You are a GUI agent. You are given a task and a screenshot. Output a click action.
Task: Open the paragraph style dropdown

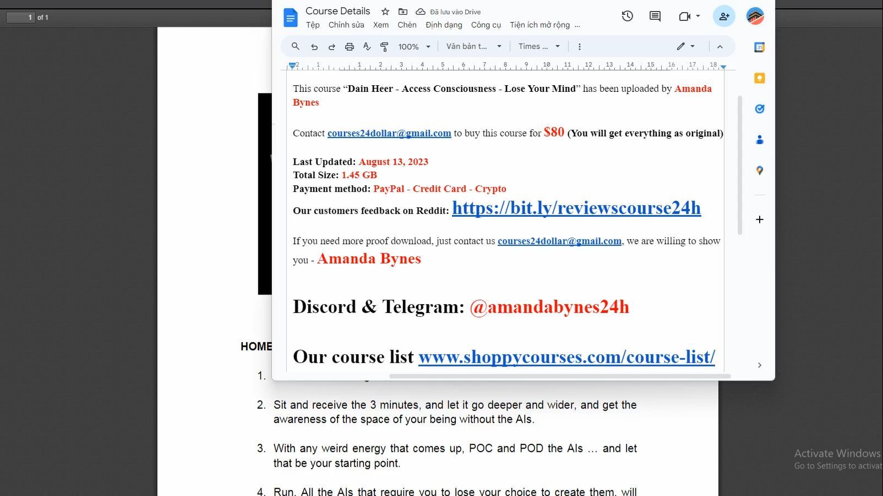point(473,47)
